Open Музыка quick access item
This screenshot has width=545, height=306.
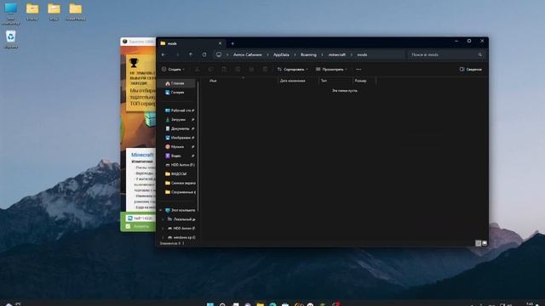coord(179,147)
